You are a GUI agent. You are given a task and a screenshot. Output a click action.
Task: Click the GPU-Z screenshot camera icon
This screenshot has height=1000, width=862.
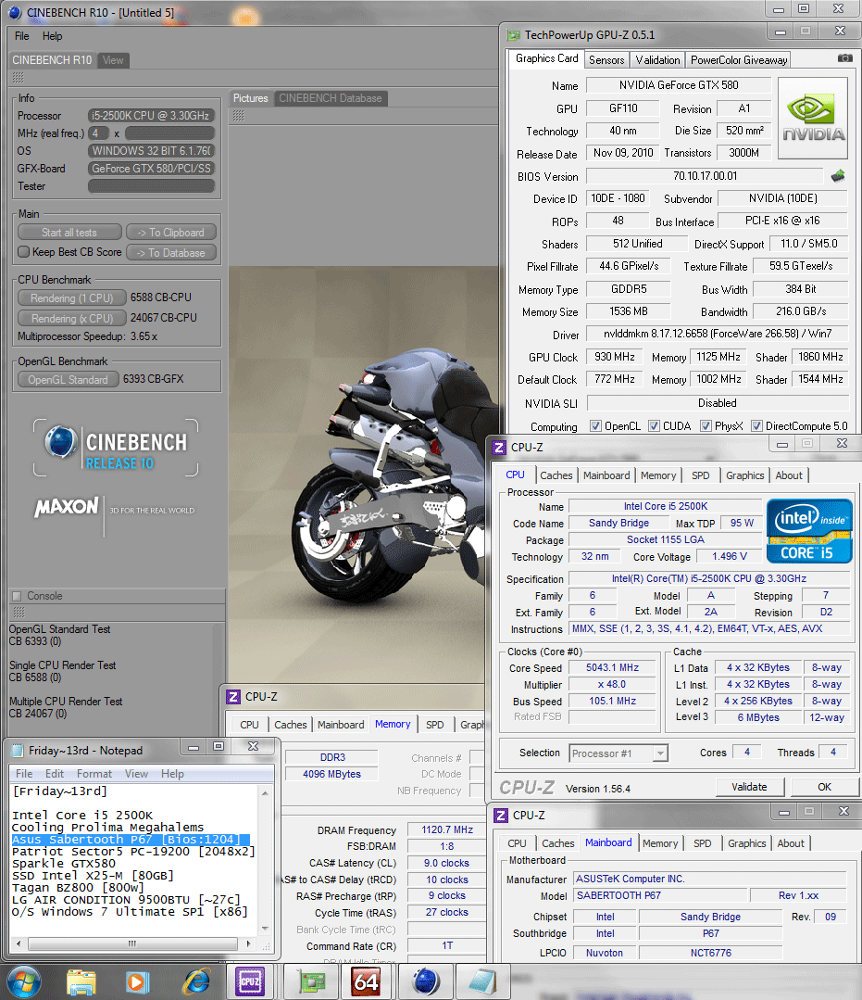point(844,58)
